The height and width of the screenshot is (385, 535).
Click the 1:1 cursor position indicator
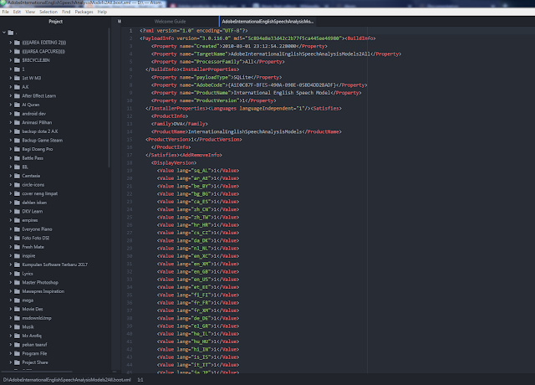click(140, 380)
